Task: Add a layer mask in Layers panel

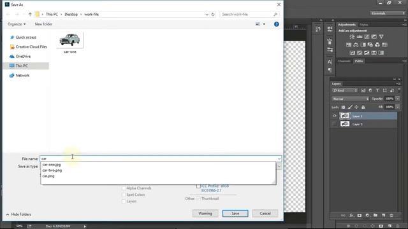Action: tap(360, 216)
